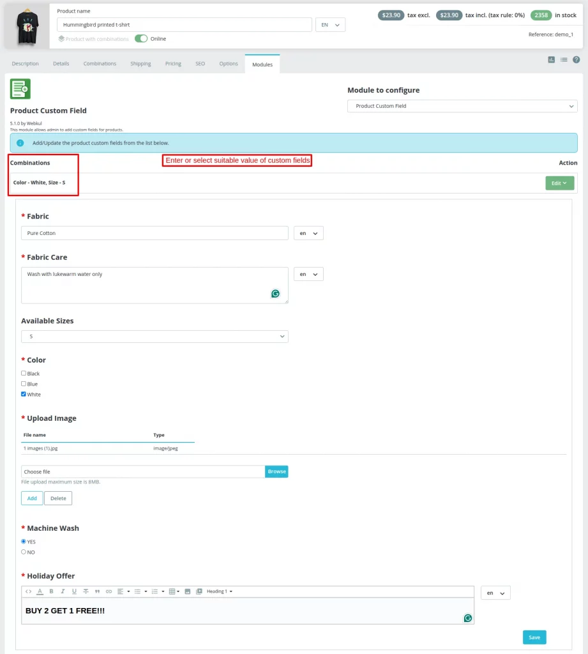Switch to the Pricing tab
This screenshot has height=654, width=588.
(173, 63)
